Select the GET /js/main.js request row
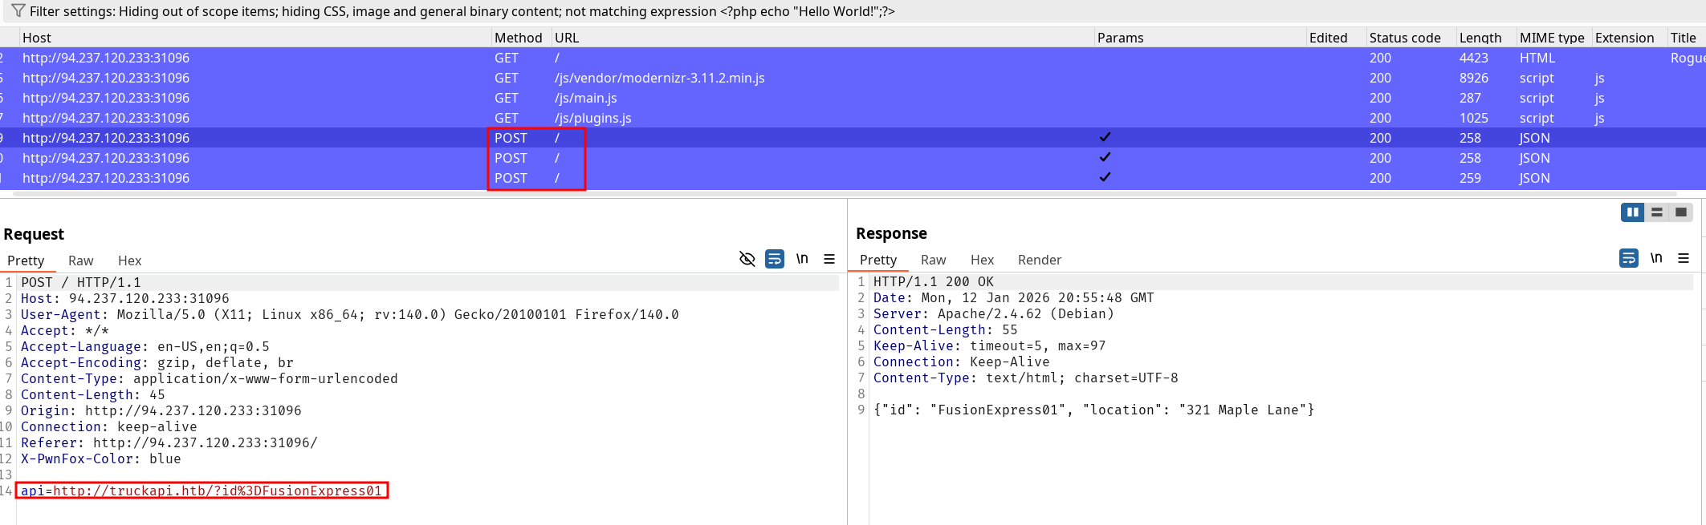The height and width of the screenshot is (525, 1706). (x=586, y=98)
